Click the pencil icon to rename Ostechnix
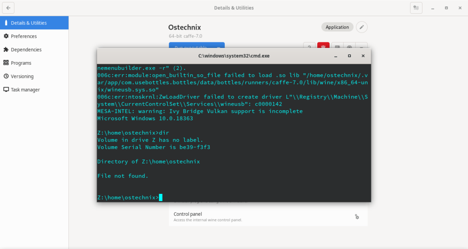468x249 pixels. (362, 27)
